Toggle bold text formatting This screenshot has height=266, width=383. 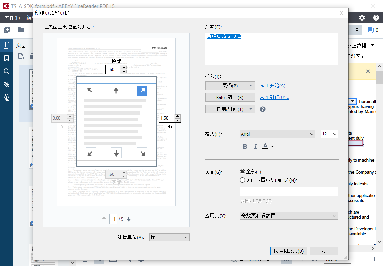click(245, 146)
